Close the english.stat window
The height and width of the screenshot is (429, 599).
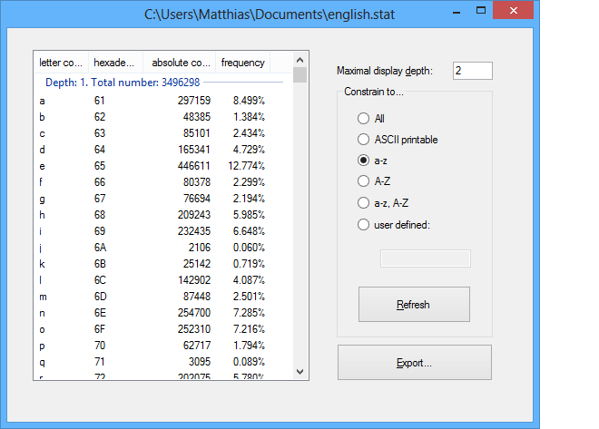point(517,14)
